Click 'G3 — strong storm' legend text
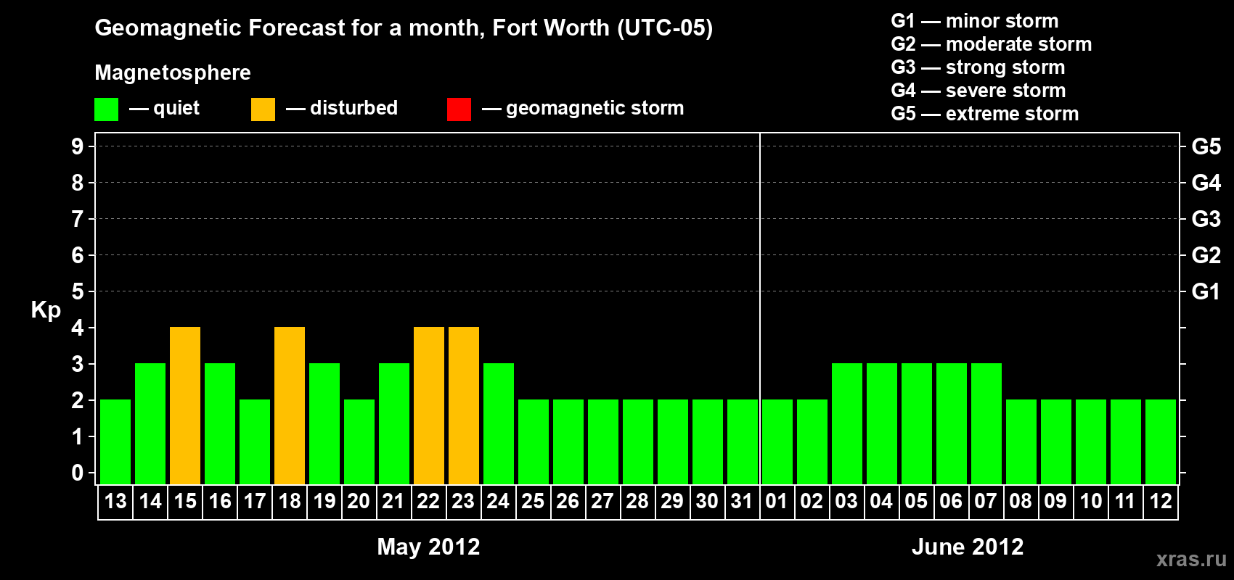The width and height of the screenshot is (1234, 580). click(x=978, y=67)
